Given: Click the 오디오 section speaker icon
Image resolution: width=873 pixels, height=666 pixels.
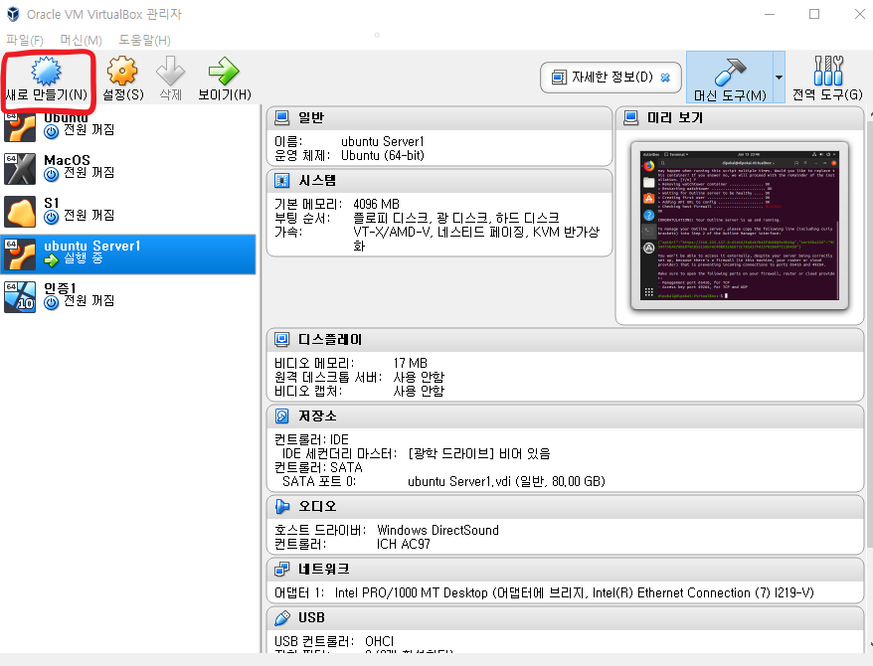Looking at the screenshot, I should [282, 506].
